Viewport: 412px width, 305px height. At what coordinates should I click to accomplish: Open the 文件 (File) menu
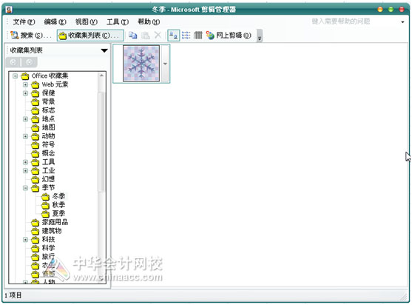coord(24,21)
